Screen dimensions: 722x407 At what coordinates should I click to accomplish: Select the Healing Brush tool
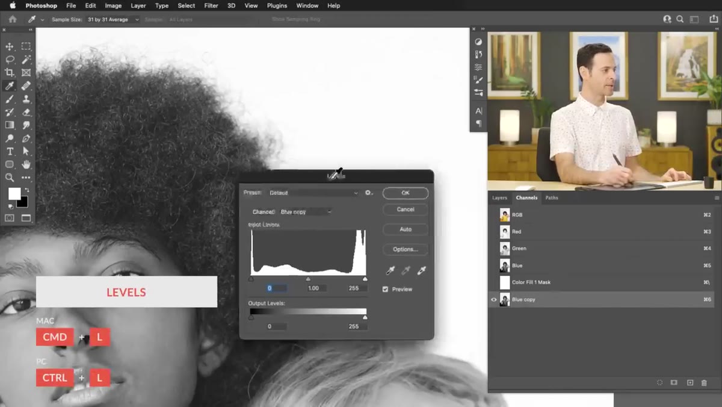point(26,86)
